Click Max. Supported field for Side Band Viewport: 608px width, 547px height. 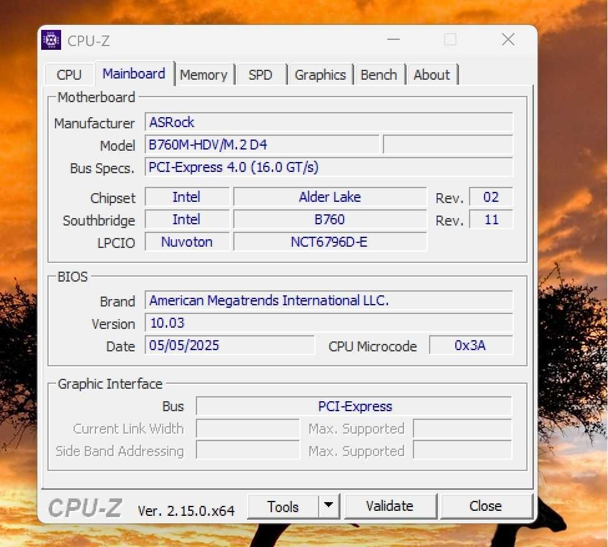click(462, 451)
